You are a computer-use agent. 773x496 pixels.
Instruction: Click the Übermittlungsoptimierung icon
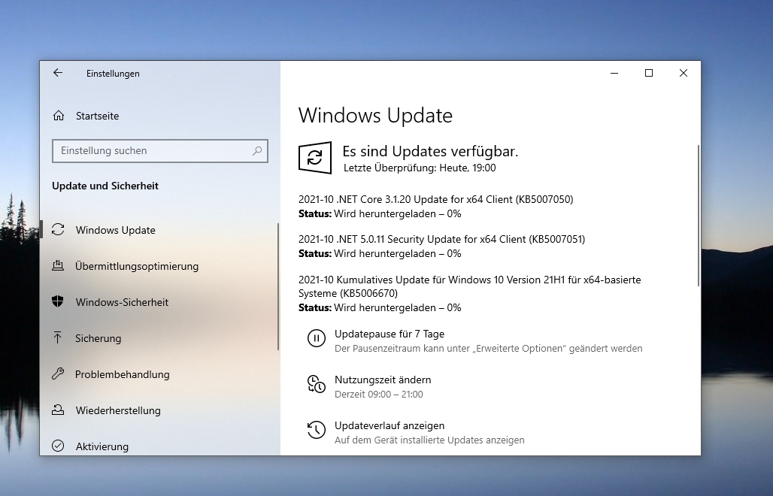58,266
